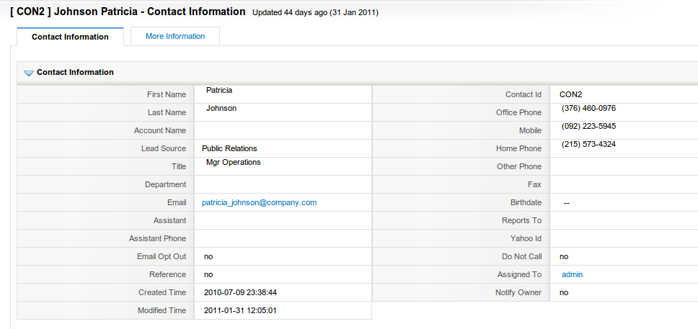Click the Office Phone number field
The image size is (698, 329).
[x=588, y=109]
